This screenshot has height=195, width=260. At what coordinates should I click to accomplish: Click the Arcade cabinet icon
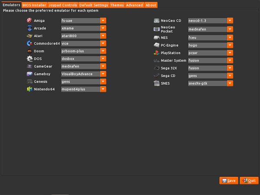click(29, 28)
